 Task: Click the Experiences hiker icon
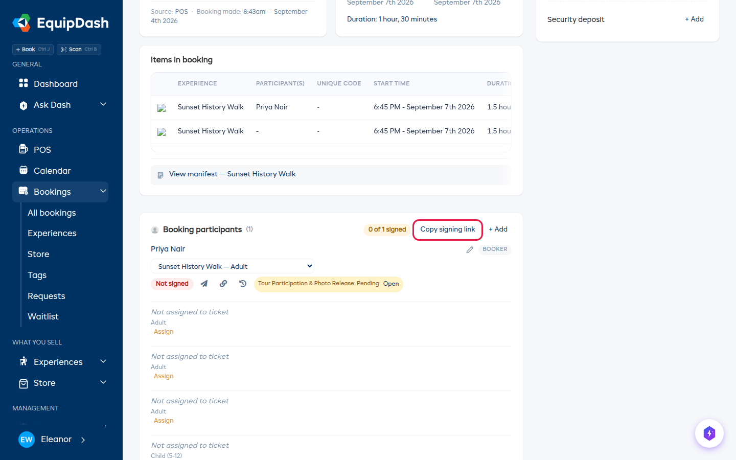click(24, 361)
